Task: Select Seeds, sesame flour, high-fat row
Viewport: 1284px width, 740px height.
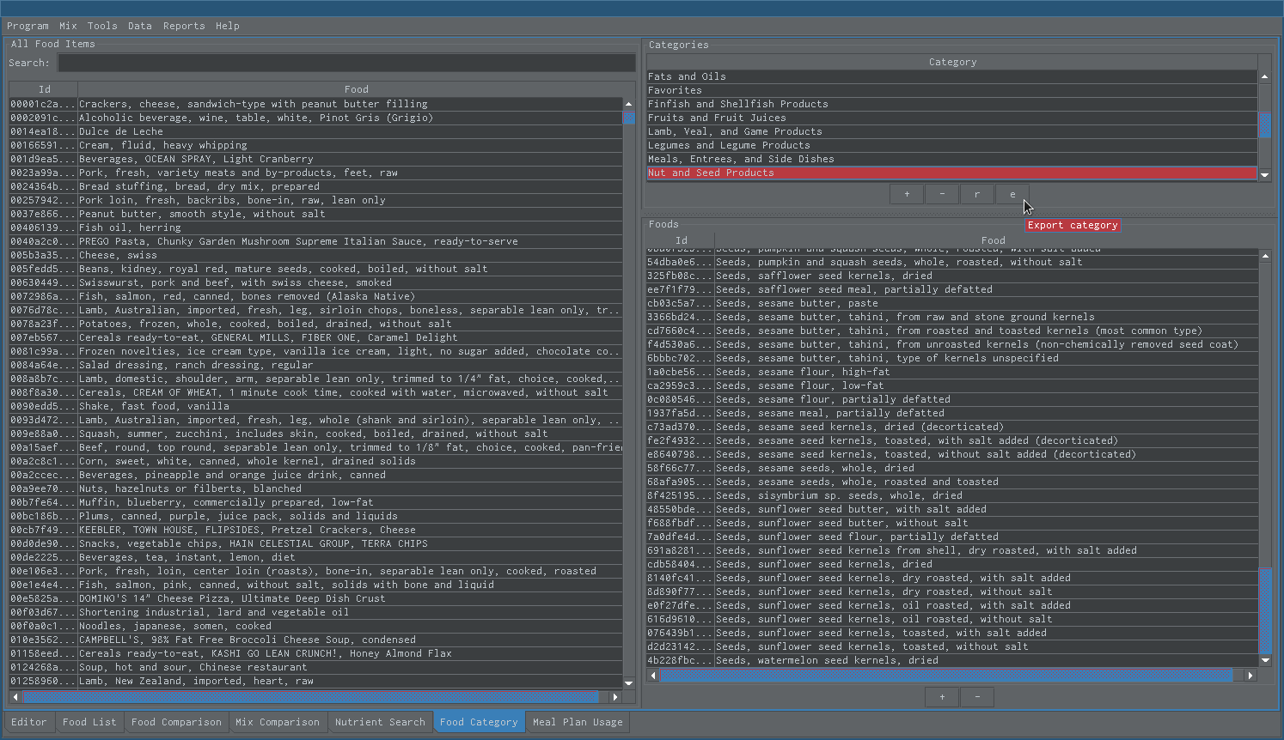Action: click(952, 372)
